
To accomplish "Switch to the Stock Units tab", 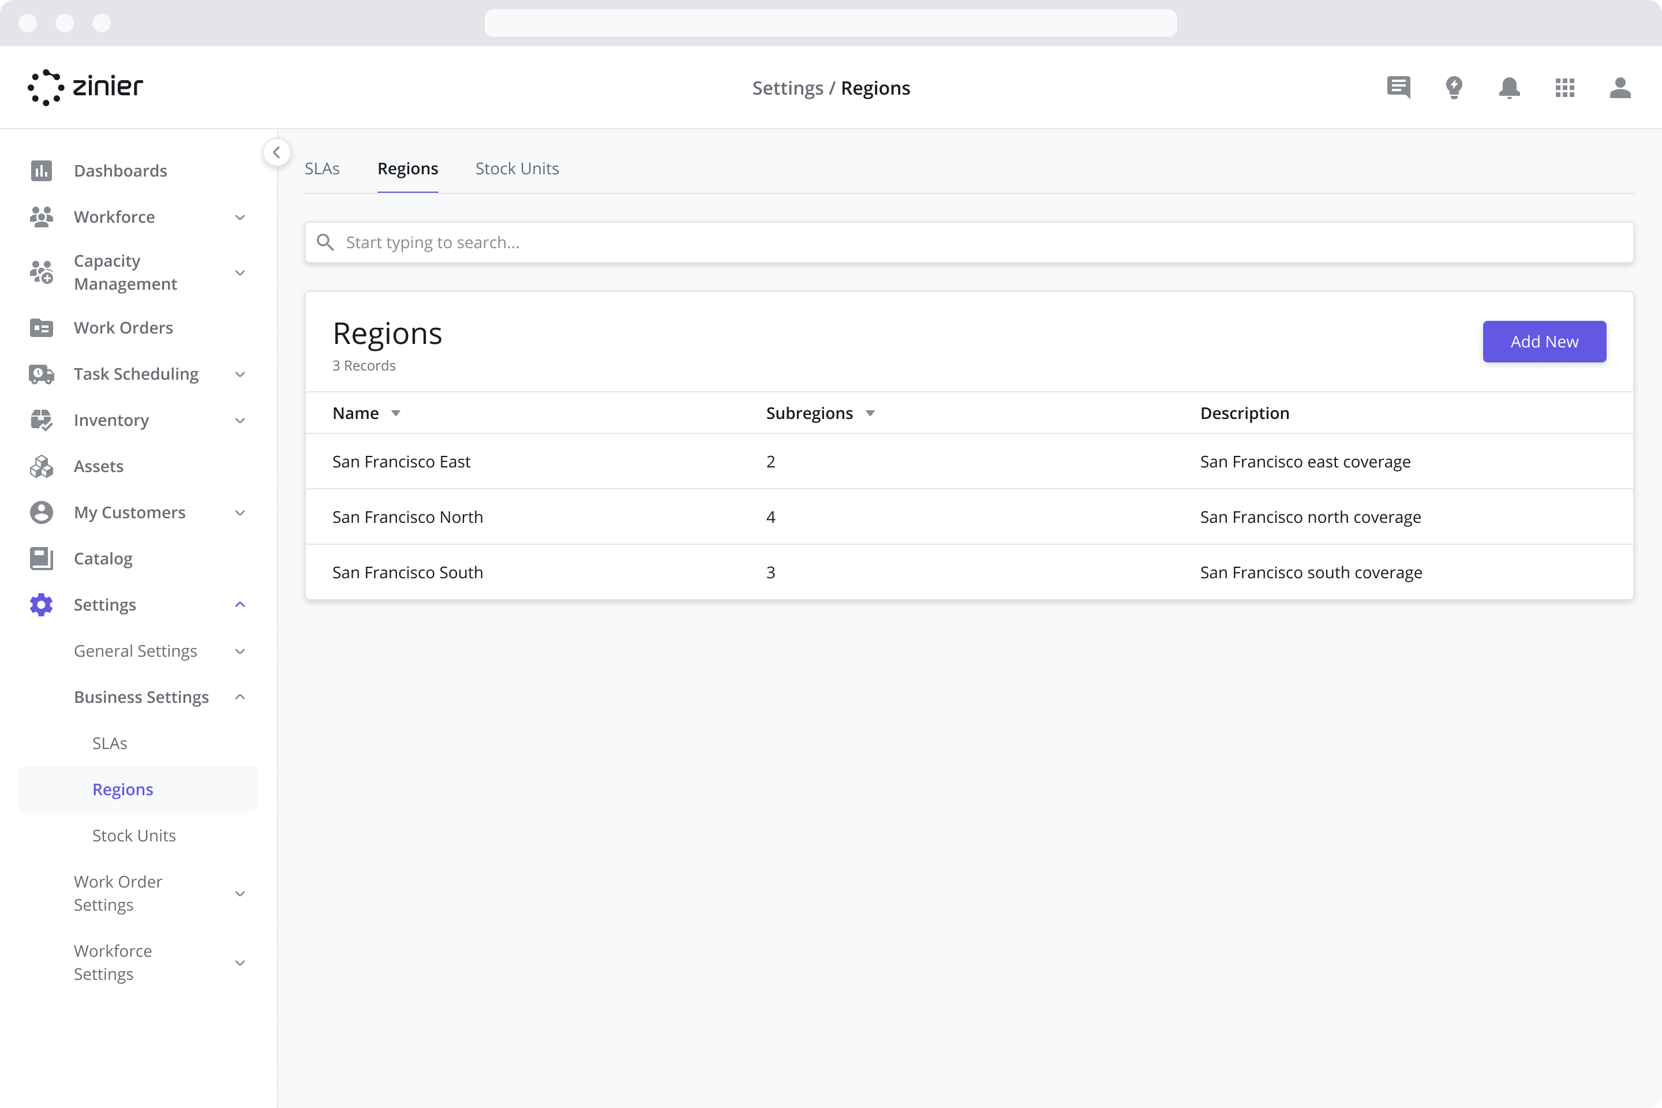I will point(517,168).
